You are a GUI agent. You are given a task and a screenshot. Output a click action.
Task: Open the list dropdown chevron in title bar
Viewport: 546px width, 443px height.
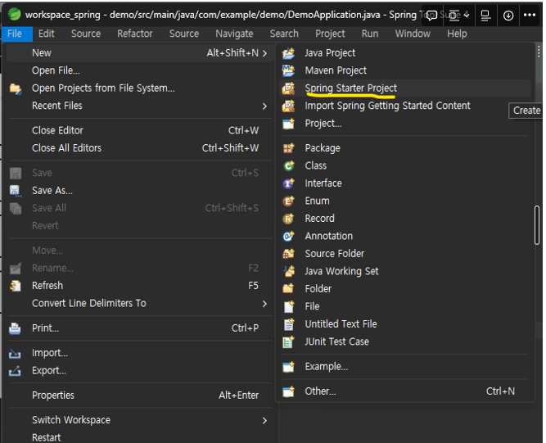coord(467,15)
